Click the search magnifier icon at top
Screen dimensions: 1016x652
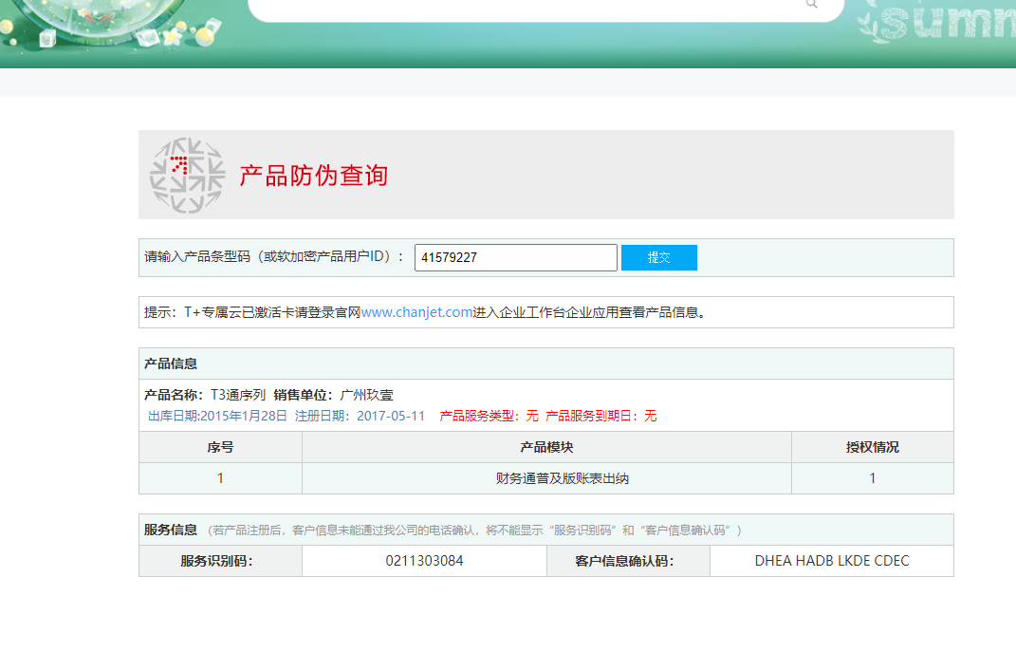(811, 4)
